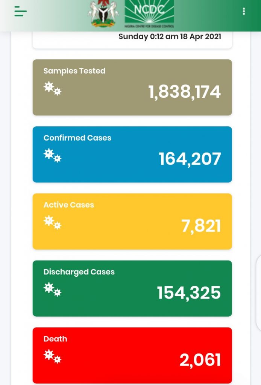
Task: Select the Samples Tested label
Action: click(x=74, y=71)
